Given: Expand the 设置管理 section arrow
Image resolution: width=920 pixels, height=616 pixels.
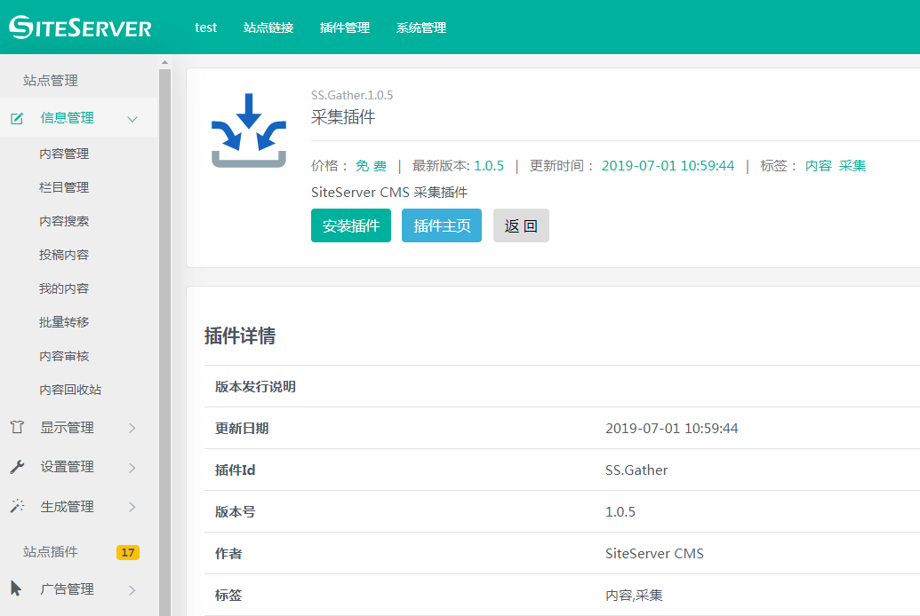Looking at the screenshot, I should pos(132,467).
